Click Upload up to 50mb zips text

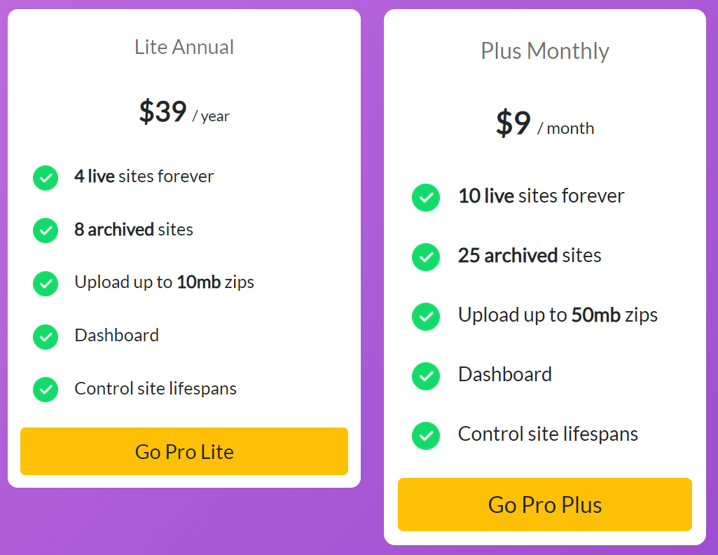558,315
